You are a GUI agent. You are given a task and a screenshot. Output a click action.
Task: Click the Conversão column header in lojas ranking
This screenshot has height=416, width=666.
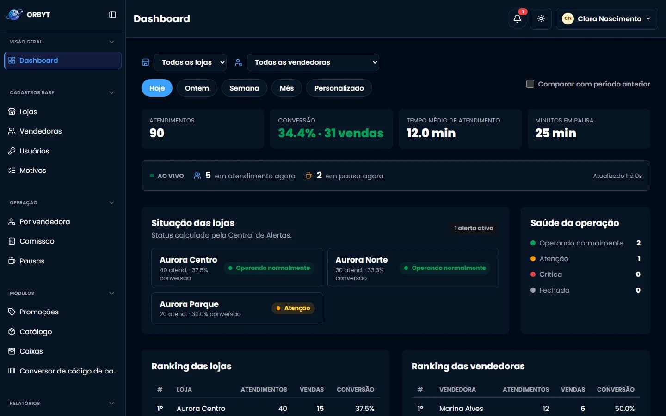click(355, 389)
